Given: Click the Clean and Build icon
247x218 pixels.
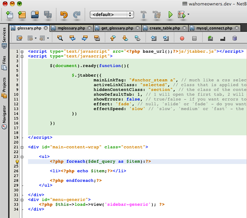Looking at the screenshot, I should pos(157,15).
